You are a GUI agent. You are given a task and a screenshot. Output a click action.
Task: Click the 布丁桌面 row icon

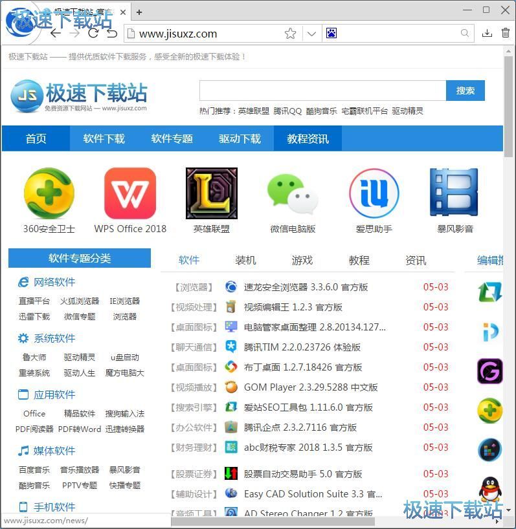click(x=231, y=367)
